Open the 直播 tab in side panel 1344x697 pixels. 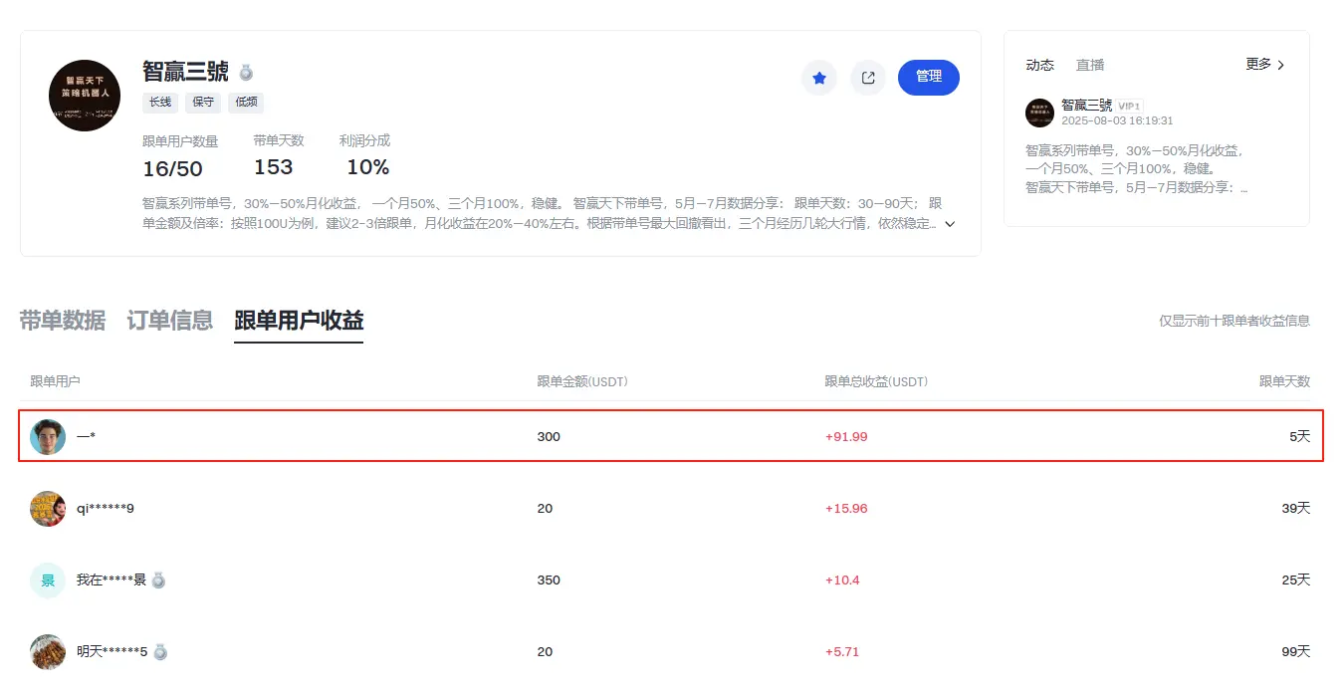[x=1090, y=65]
